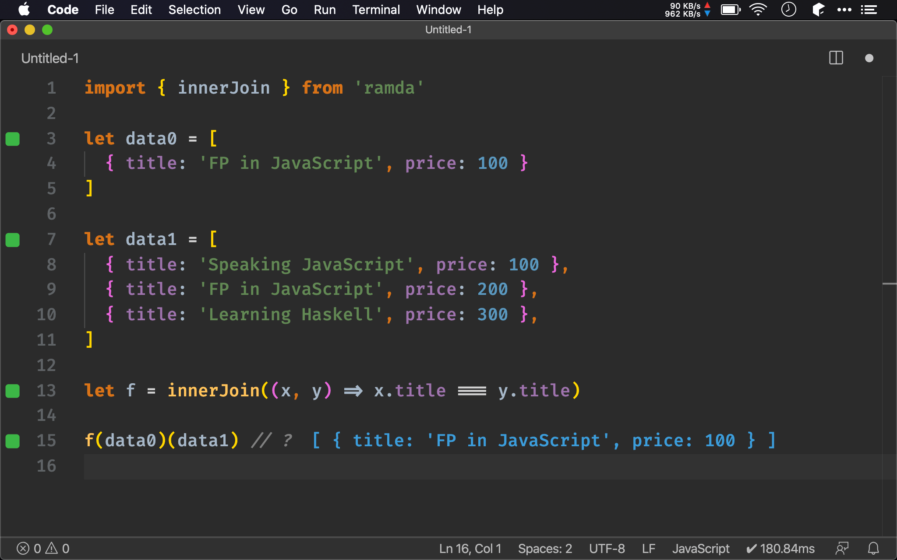
Task: Open the File menu
Action: tap(104, 10)
